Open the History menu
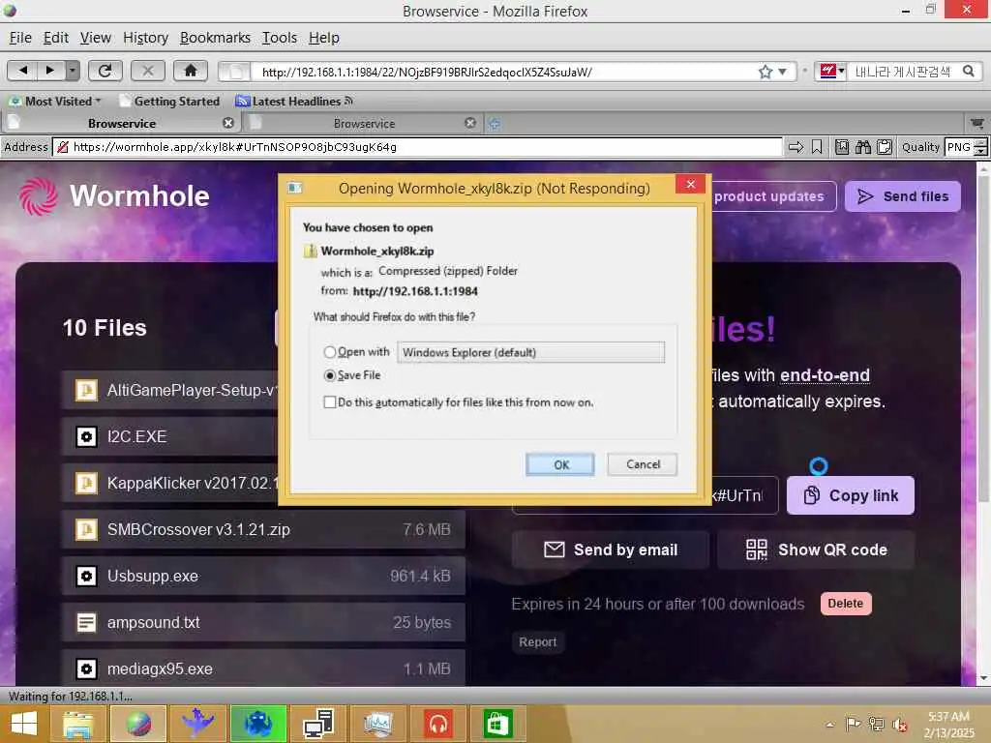 (x=145, y=38)
